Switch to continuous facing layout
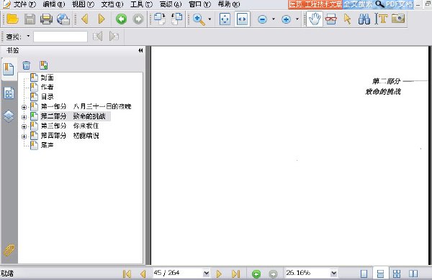 pyautogui.click(x=397, y=274)
